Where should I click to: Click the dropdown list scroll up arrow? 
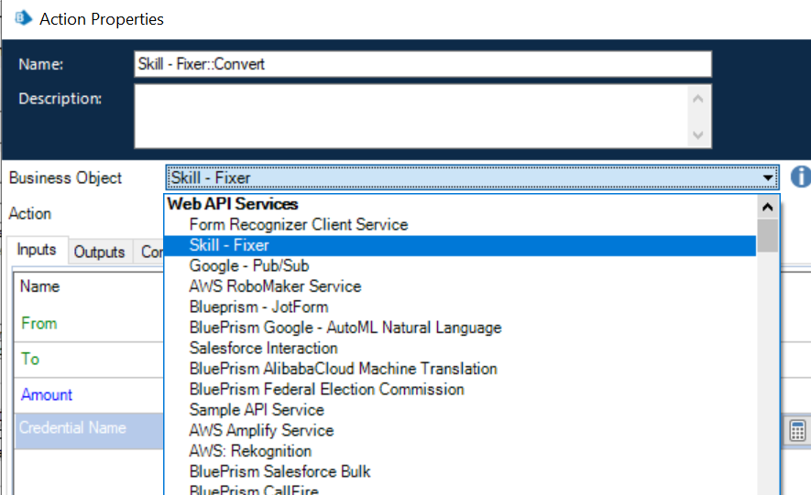pos(768,207)
